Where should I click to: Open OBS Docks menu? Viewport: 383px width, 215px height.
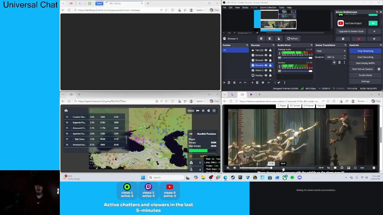click(245, 7)
